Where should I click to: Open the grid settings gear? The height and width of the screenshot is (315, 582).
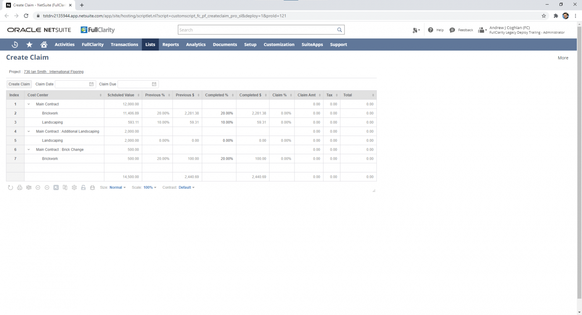click(74, 187)
